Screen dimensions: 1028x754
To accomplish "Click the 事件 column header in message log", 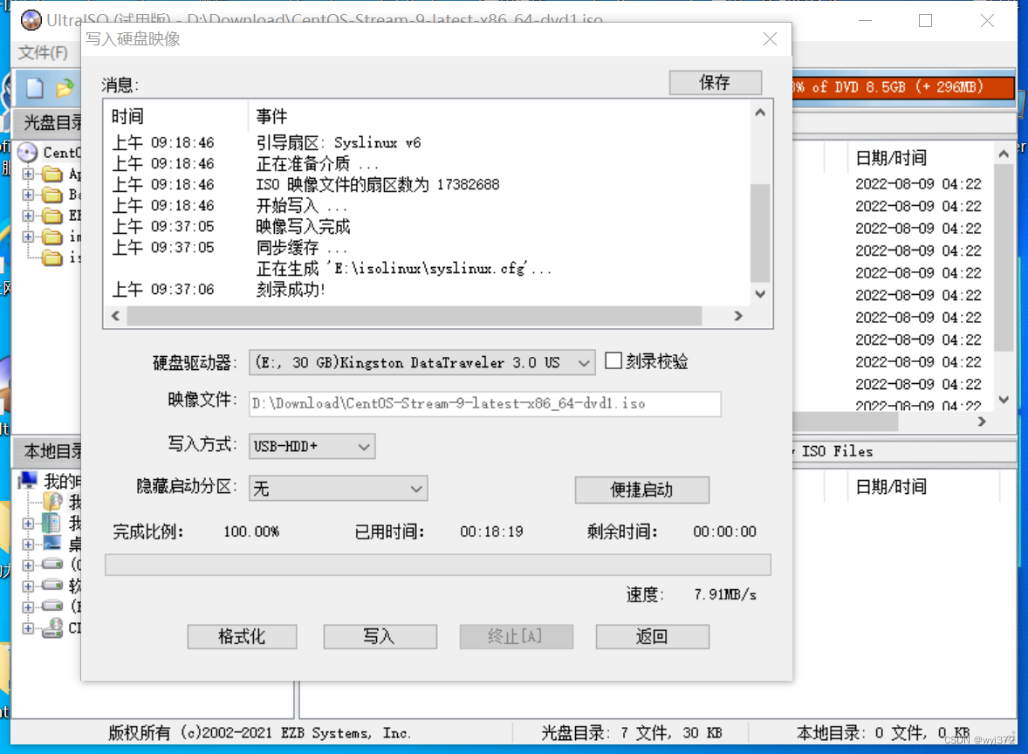I will pyautogui.click(x=271, y=117).
